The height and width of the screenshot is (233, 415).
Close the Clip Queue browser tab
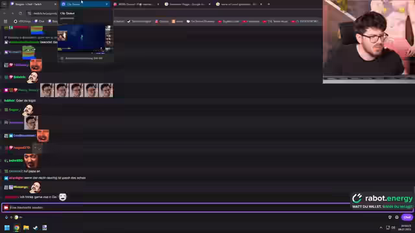tap(106, 5)
